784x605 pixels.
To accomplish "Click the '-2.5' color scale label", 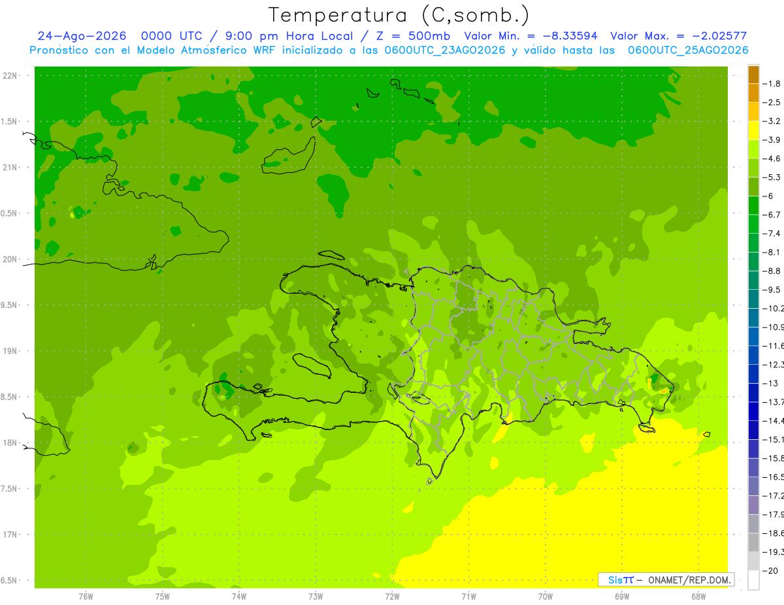I will pyautogui.click(x=773, y=102).
